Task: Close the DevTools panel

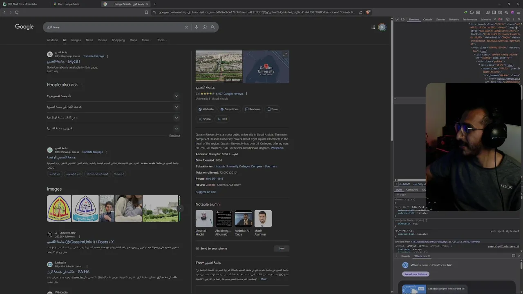Action: (x=519, y=20)
